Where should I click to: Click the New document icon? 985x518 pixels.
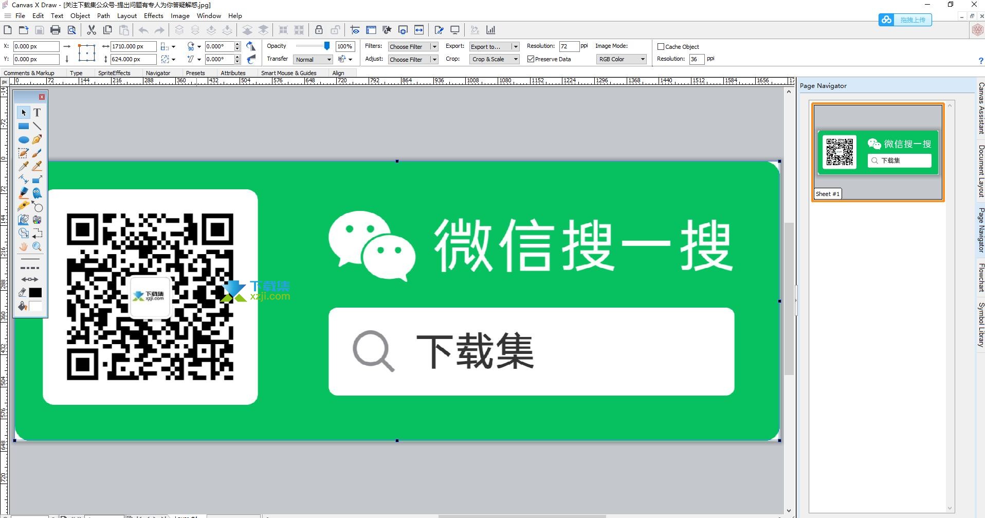(8, 30)
